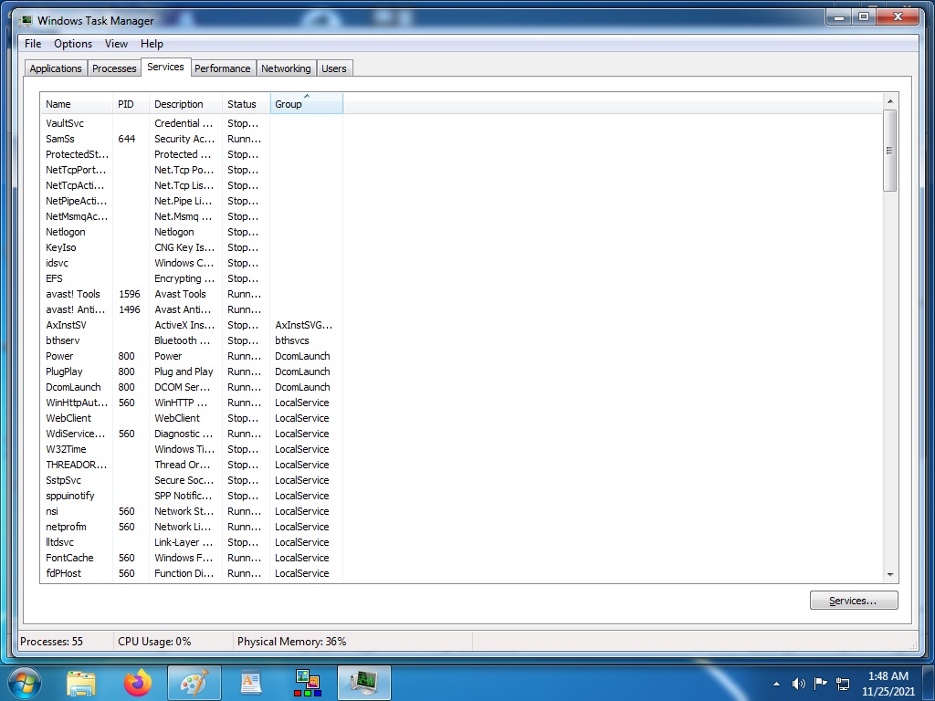Select the AxInstSV service
The width and height of the screenshot is (935, 701).
click(66, 325)
